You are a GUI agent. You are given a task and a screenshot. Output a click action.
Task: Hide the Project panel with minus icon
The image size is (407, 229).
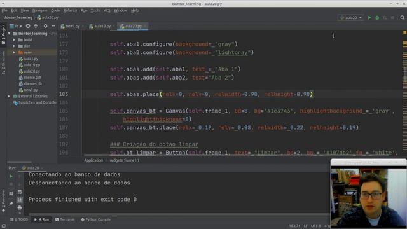tap(53, 26)
